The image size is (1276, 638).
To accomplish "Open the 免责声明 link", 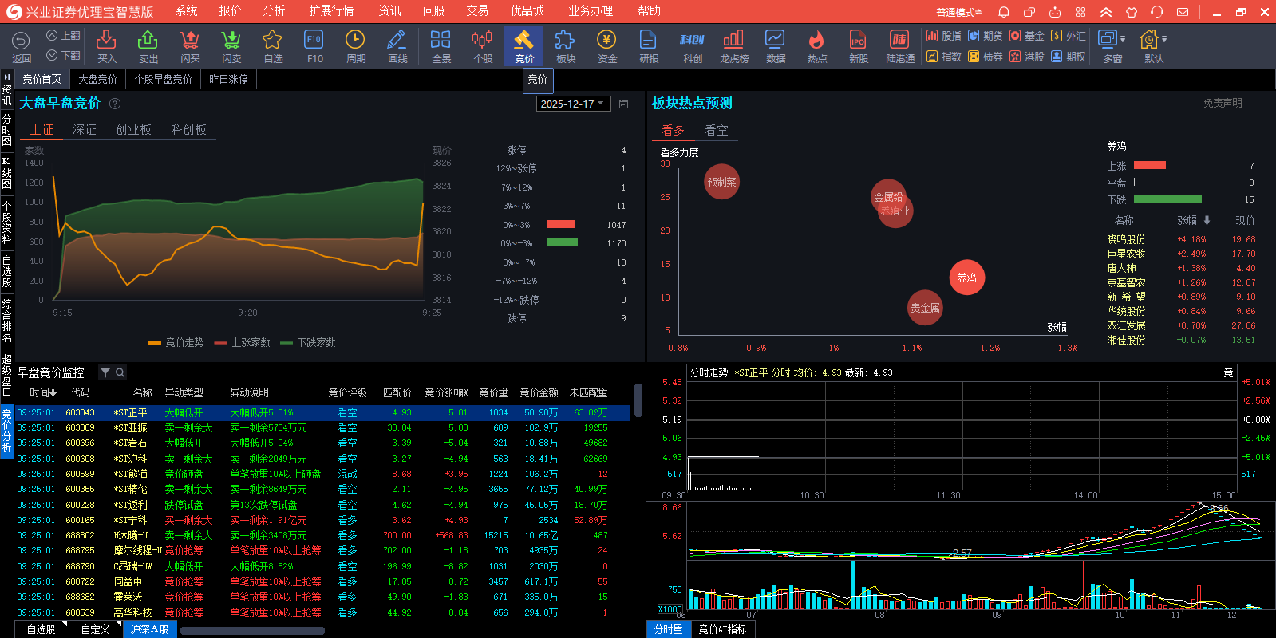I will (x=1223, y=103).
